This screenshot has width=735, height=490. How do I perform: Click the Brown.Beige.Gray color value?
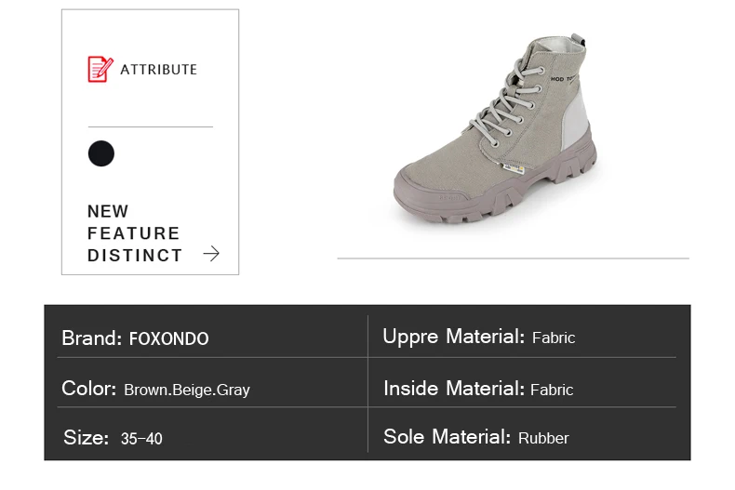187,390
